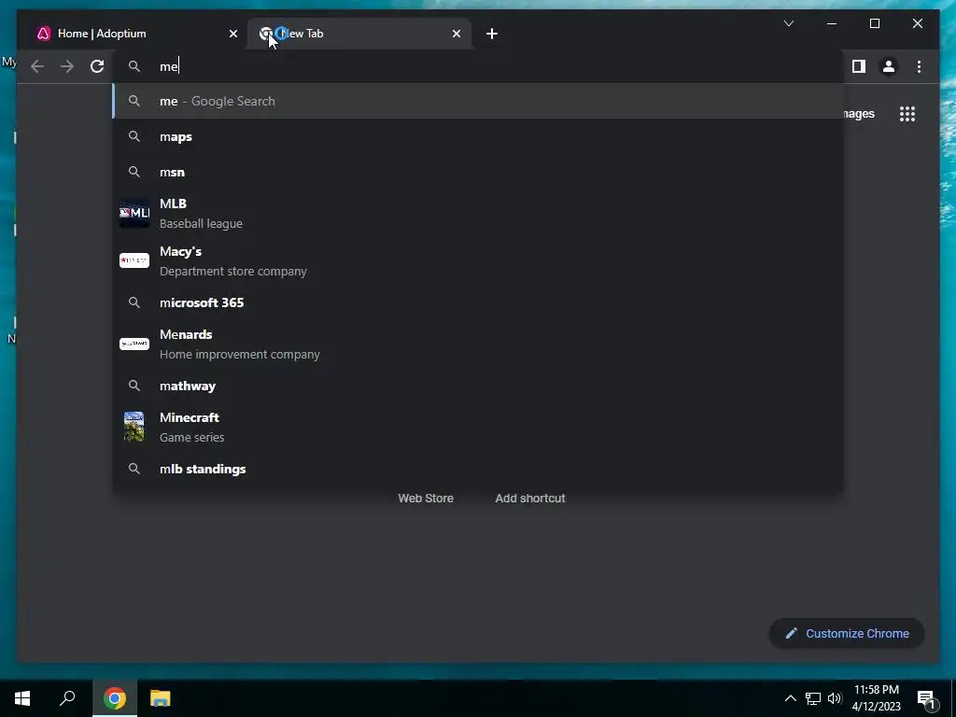Choose the "mathway" suggestion
956x717 pixels.
pos(479,386)
